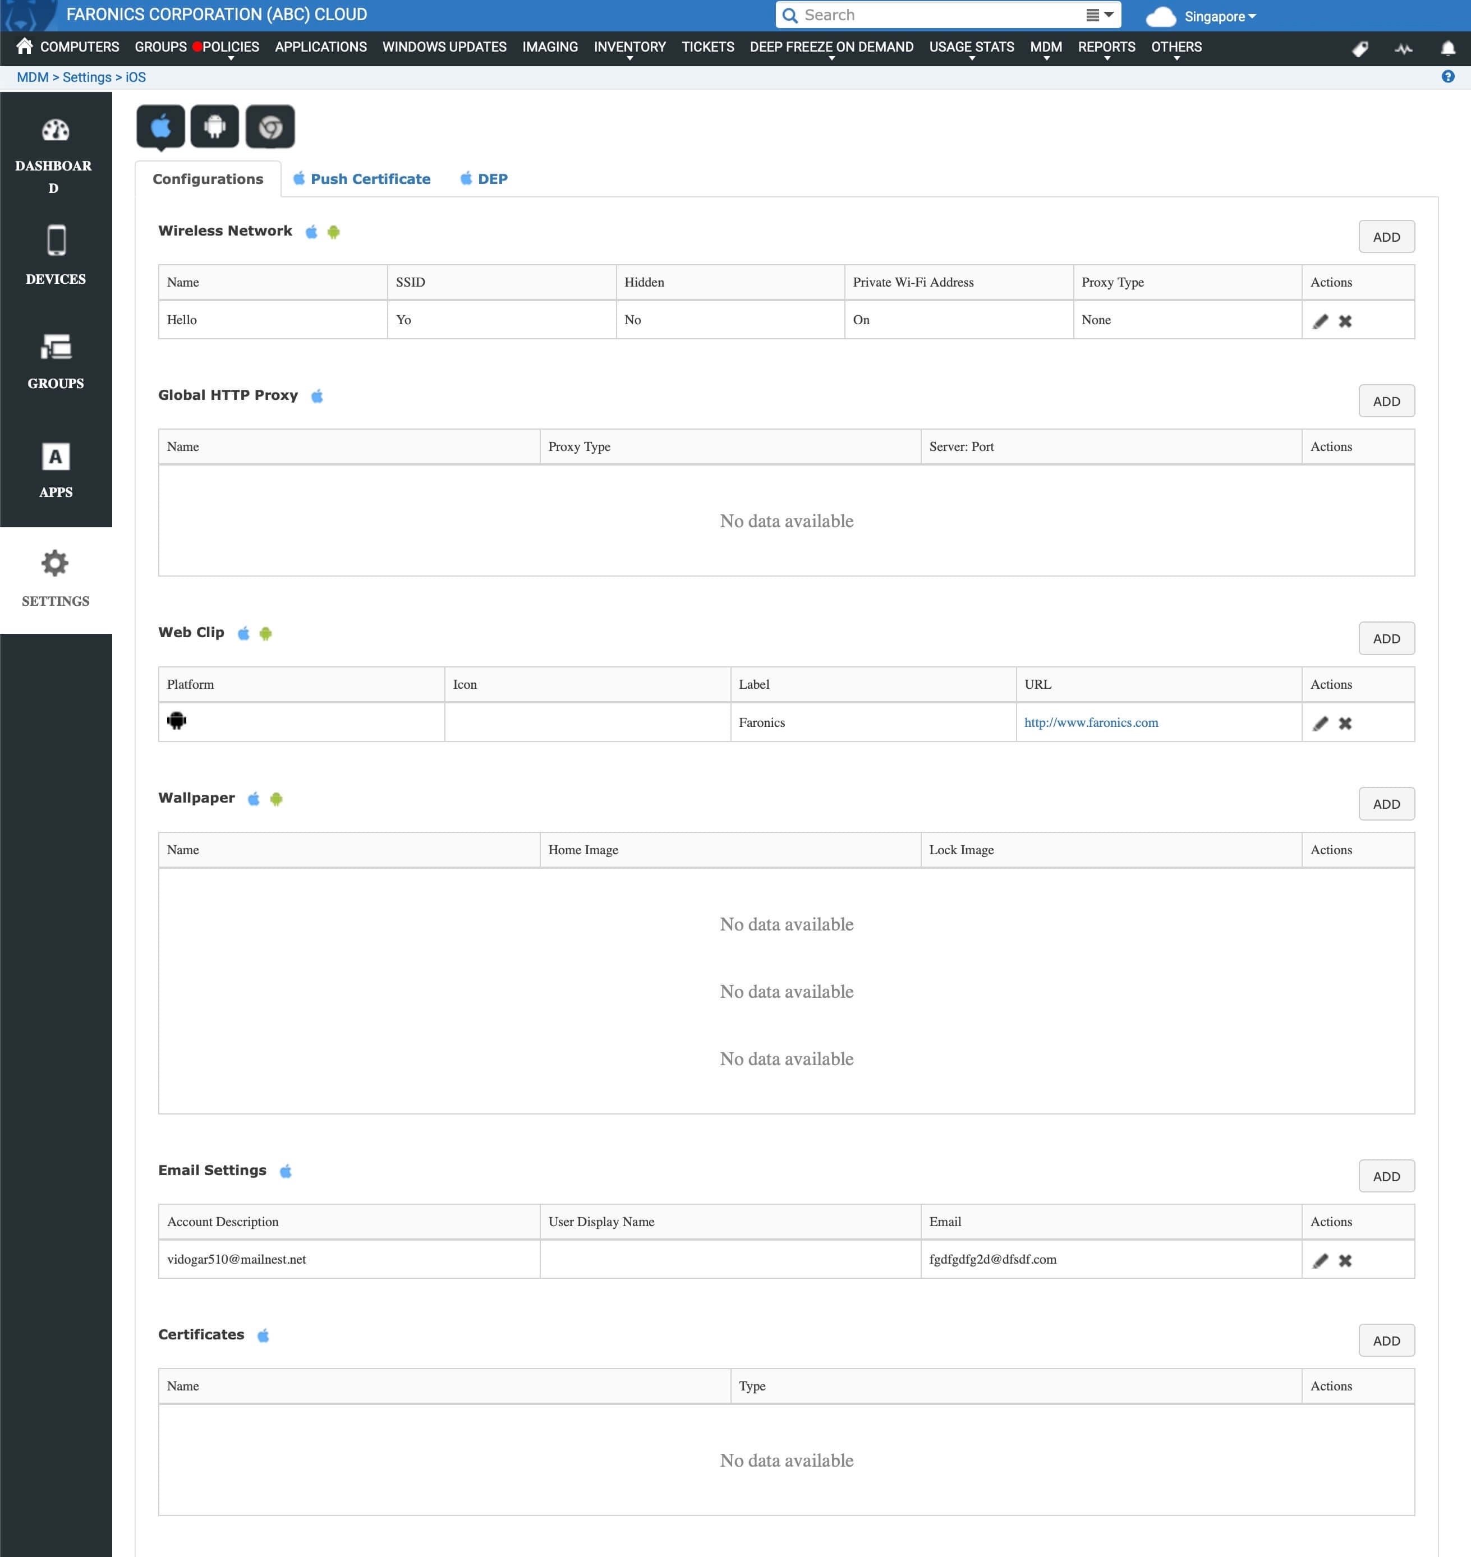Edit the vidogar510 email settings entry

tap(1321, 1261)
